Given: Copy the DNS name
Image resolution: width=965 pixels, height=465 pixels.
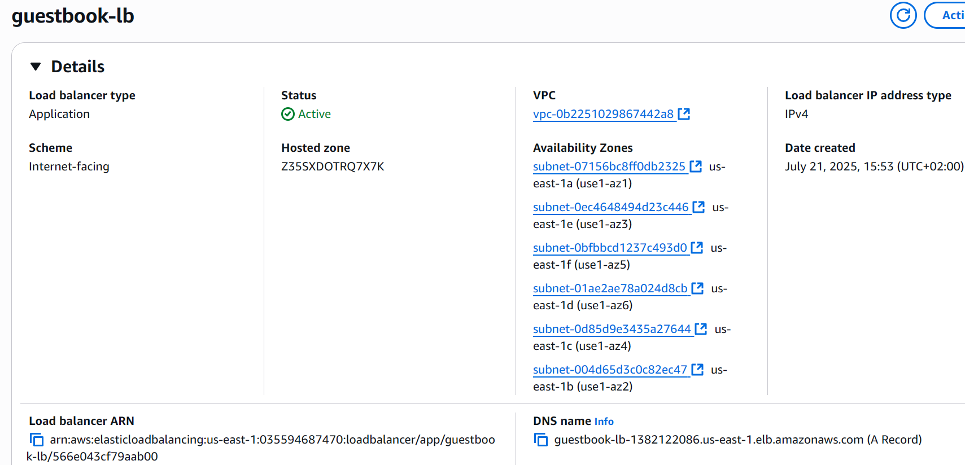Looking at the screenshot, I should click(540, 440).
